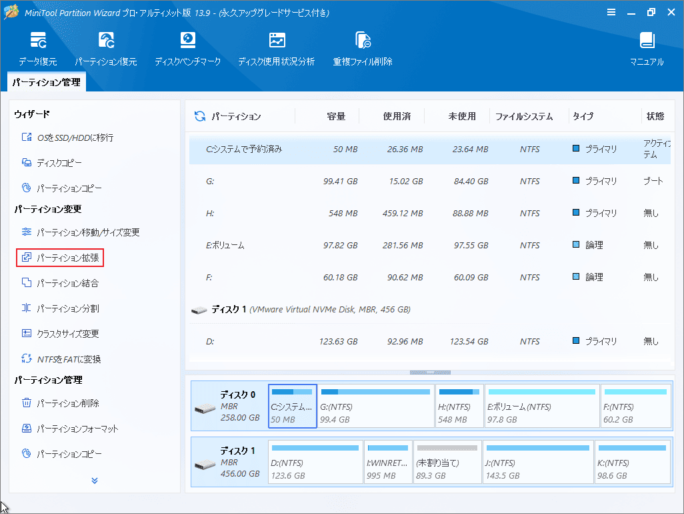Choose パーティション移動/サイズ変更
This screenshot has height=514, width=684.
(81, 232)
